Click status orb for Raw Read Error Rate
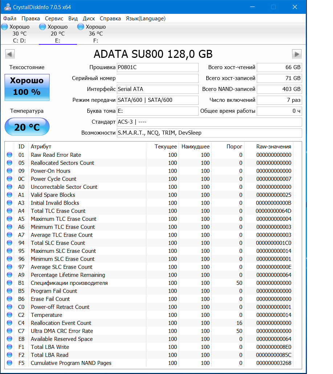 [x=9, y=155]
